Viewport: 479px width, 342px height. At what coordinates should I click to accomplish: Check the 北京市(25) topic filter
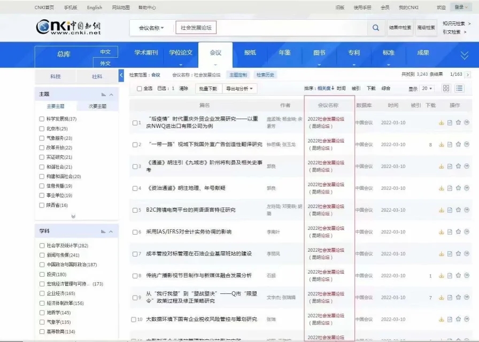[42, 129]
